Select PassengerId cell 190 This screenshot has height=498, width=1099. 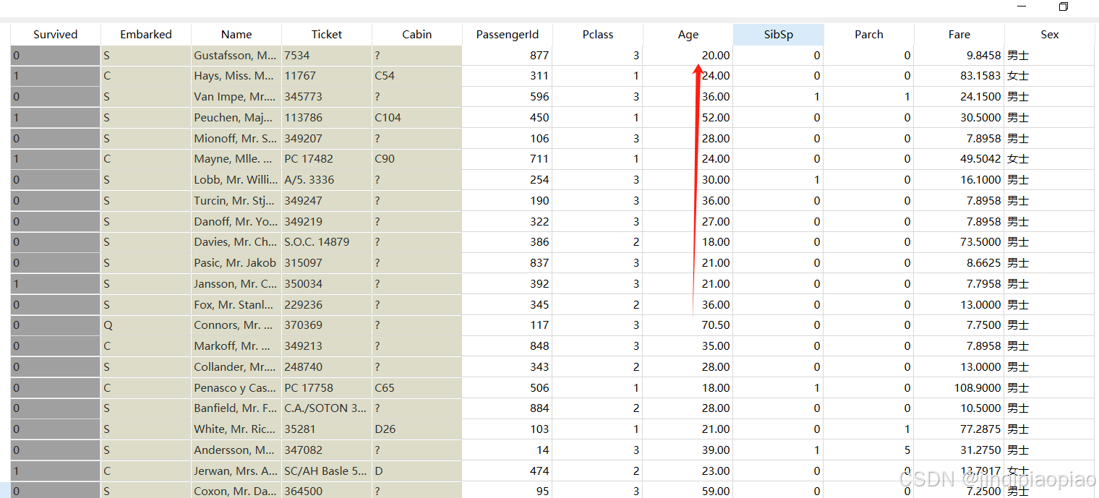tap(508, 201)
